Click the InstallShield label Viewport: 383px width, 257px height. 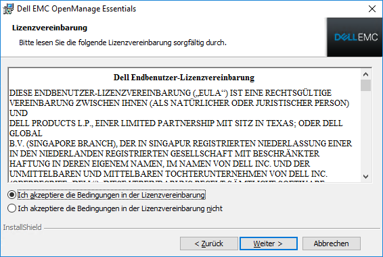pos(22,227)
